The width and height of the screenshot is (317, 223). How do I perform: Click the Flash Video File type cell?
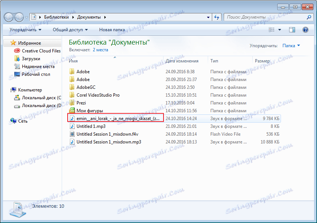[x=225, y=134]
